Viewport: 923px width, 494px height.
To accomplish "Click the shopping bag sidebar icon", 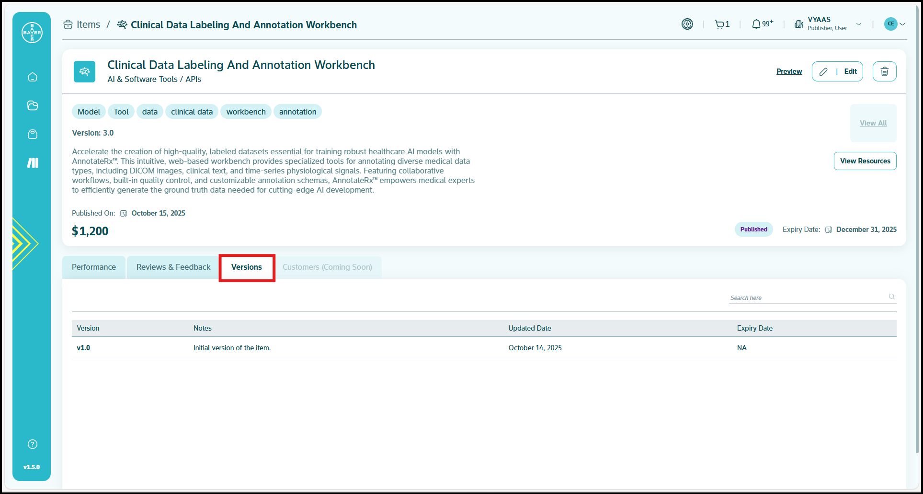I will tap(33, 134).
